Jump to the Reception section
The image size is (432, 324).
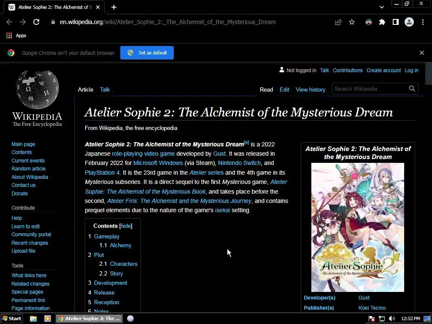click(x=107, y=302)
